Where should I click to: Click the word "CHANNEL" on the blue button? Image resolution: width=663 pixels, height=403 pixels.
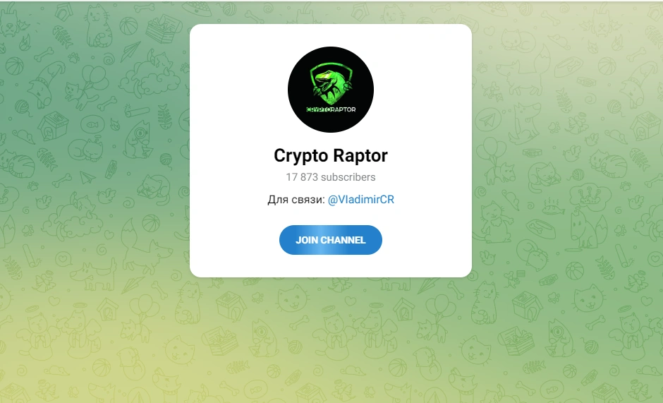coord(343,240)
